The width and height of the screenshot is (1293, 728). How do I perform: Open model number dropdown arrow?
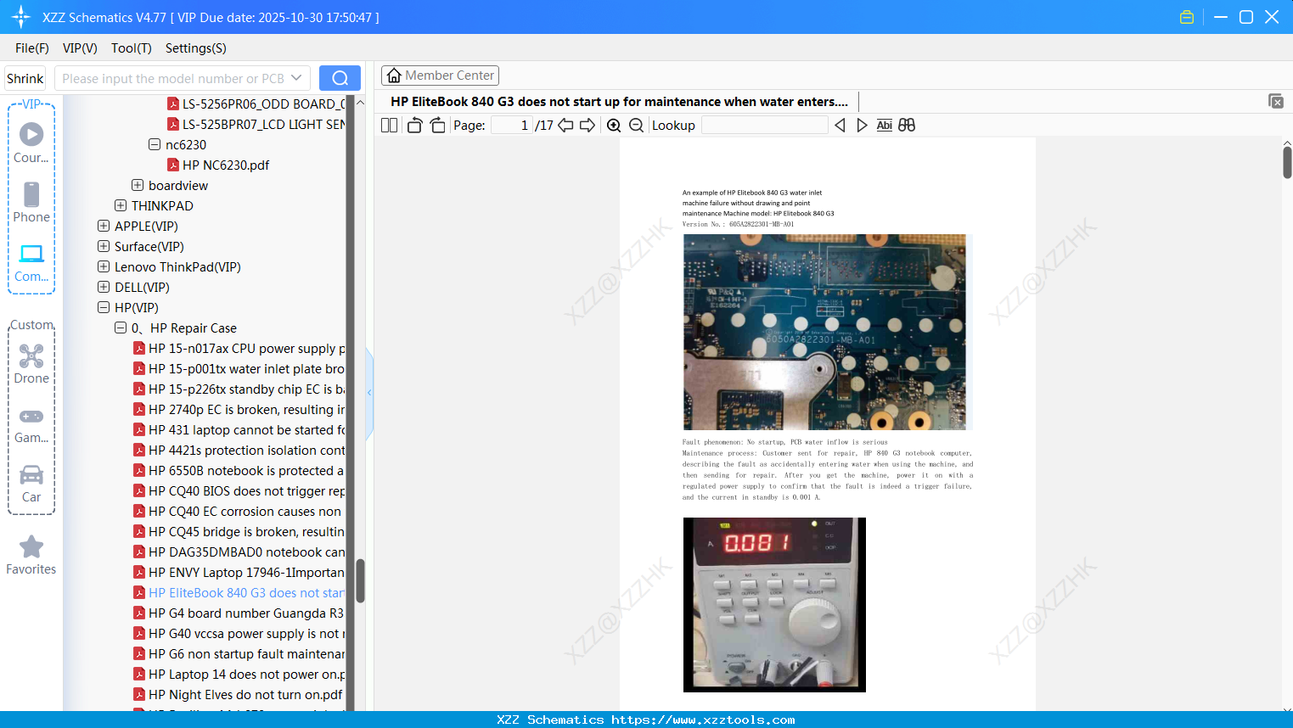tap(296, 78)
